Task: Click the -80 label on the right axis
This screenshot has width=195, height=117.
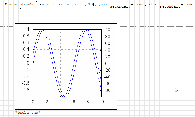Action: pos(108,90)
